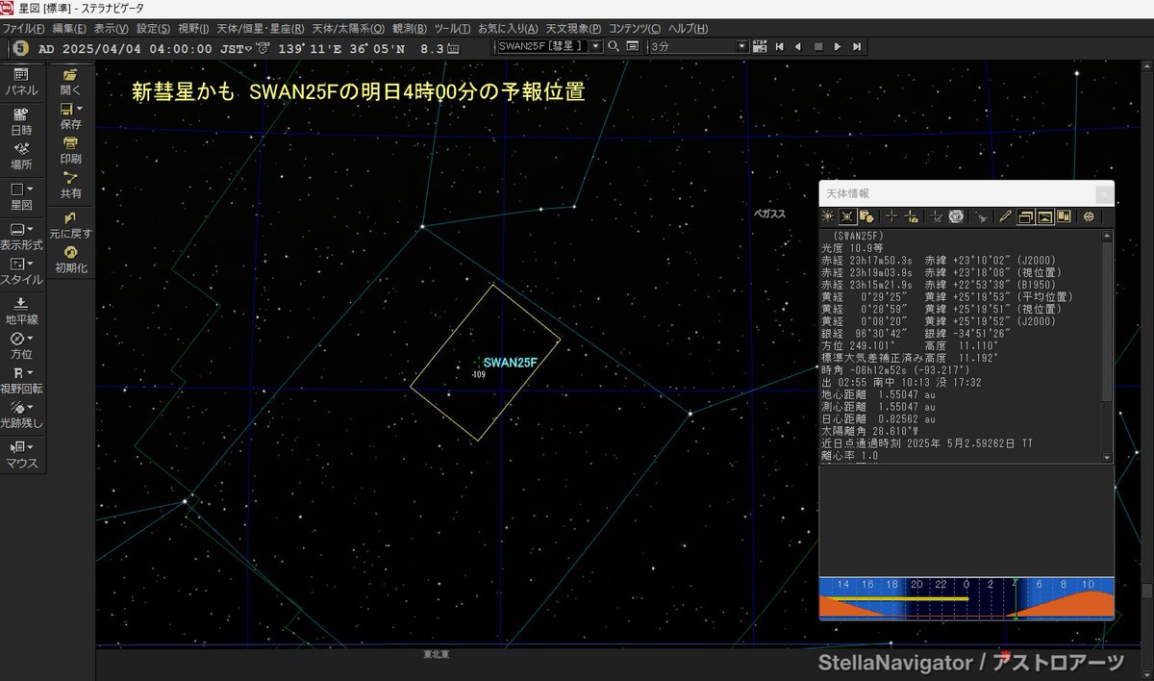
Task: Open the 場所 observation location settings
Action: coord(21,156)
